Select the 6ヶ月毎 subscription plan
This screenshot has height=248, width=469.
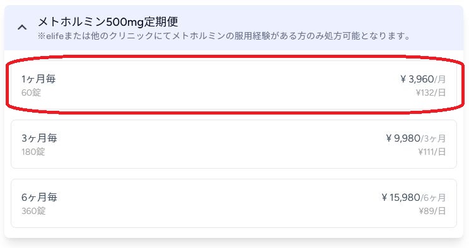coord(234,203)
